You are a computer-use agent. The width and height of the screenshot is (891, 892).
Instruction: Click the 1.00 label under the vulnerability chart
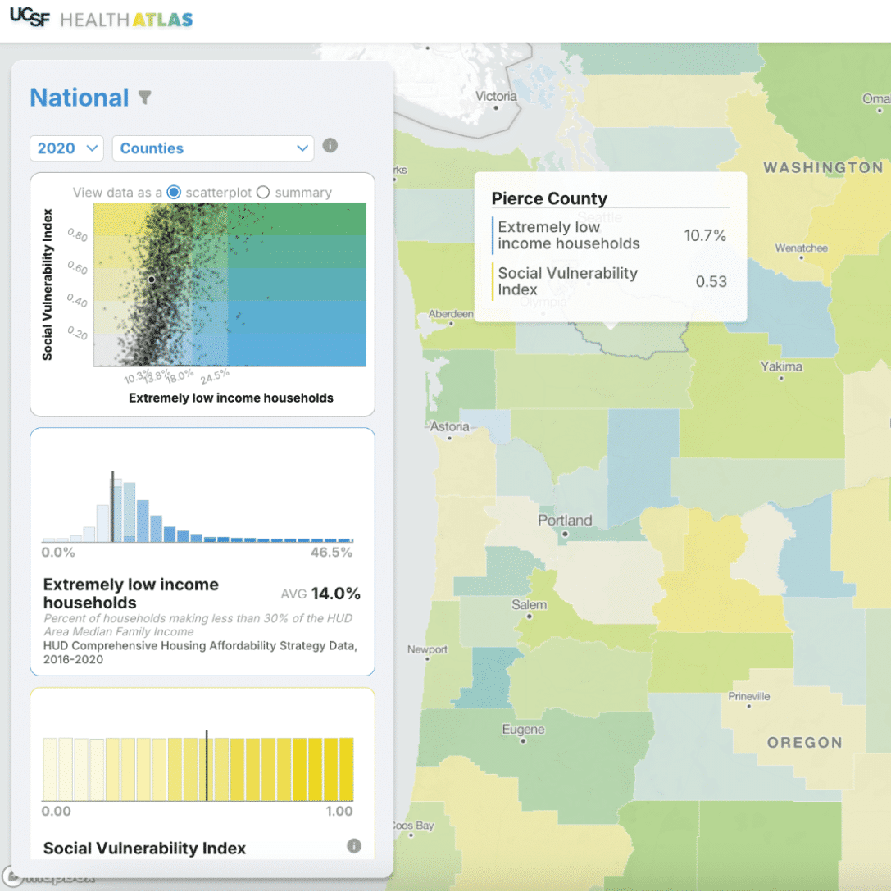(x=339, y=811)
